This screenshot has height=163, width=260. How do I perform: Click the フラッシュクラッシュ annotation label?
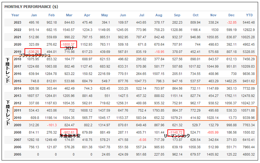pyautogui.click(x=34, y=55)
